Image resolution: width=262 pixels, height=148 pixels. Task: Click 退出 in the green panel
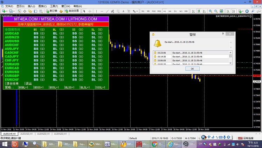(x=28, y=83)
